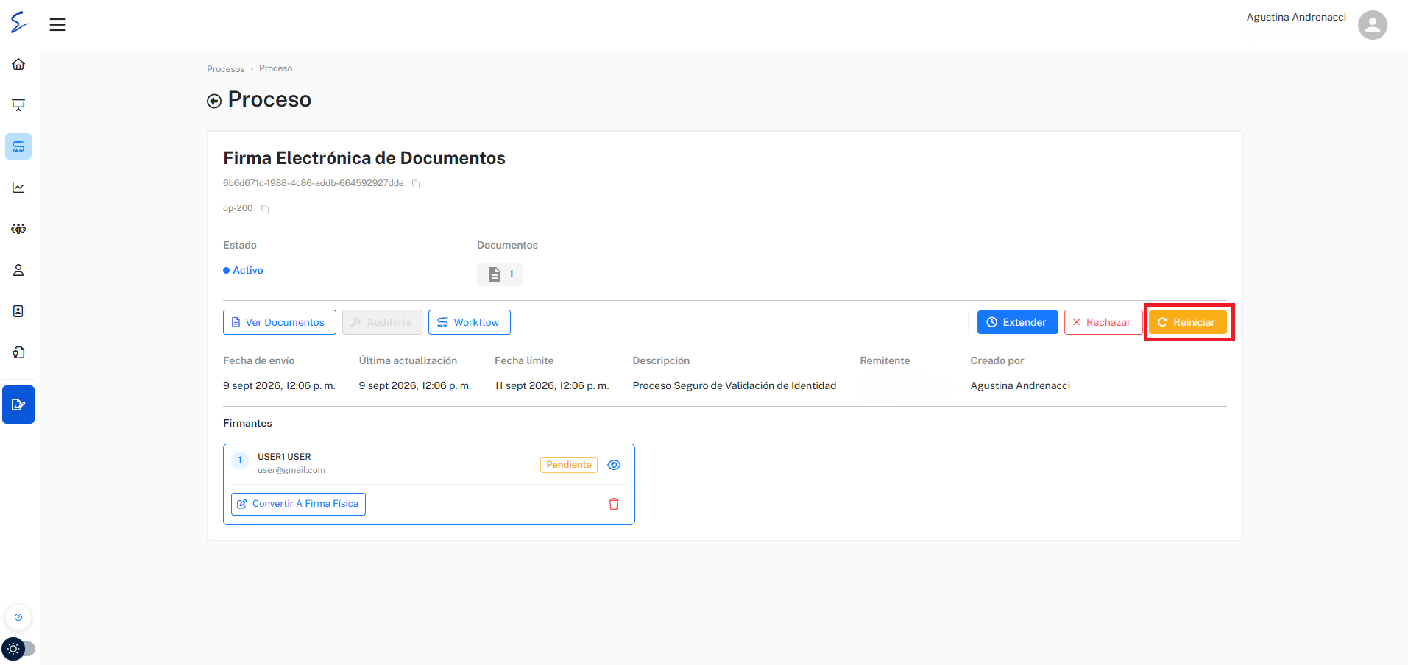This screenshot has width=1408, height=665.
Task: Open Ver Documentos
Action: 280,322
